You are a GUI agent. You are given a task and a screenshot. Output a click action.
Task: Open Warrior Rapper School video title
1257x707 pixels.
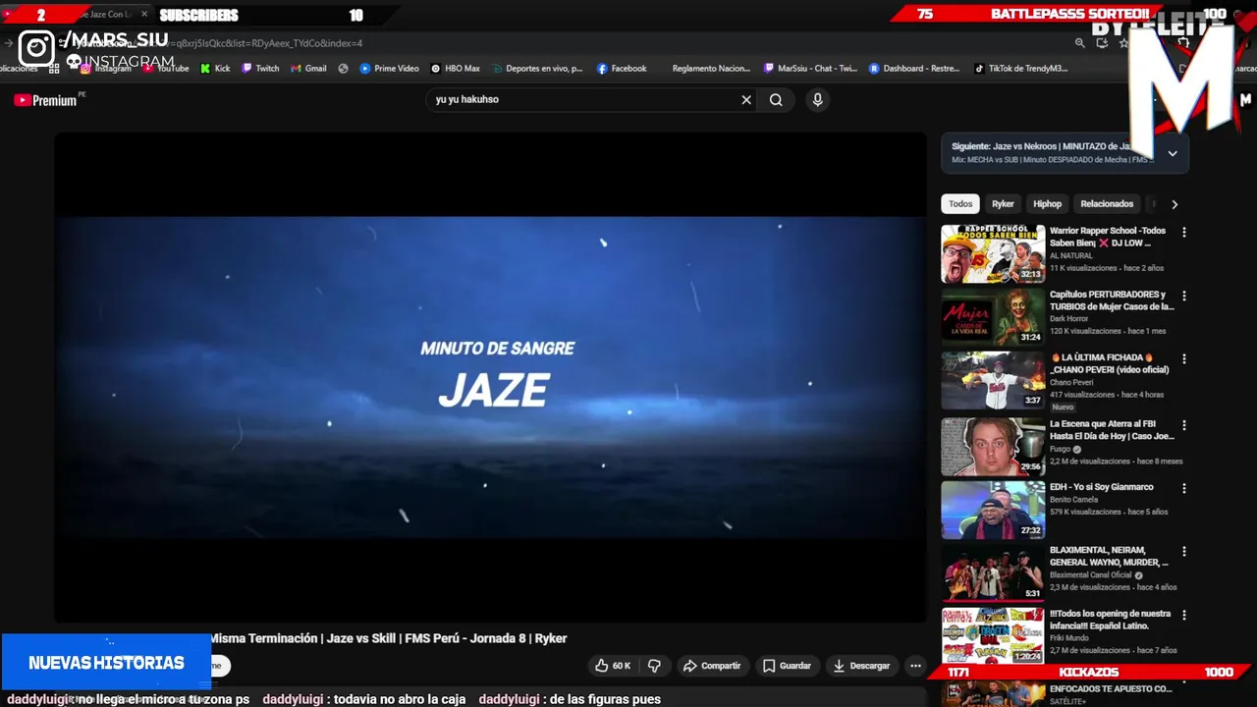(x=1108, y=237)
